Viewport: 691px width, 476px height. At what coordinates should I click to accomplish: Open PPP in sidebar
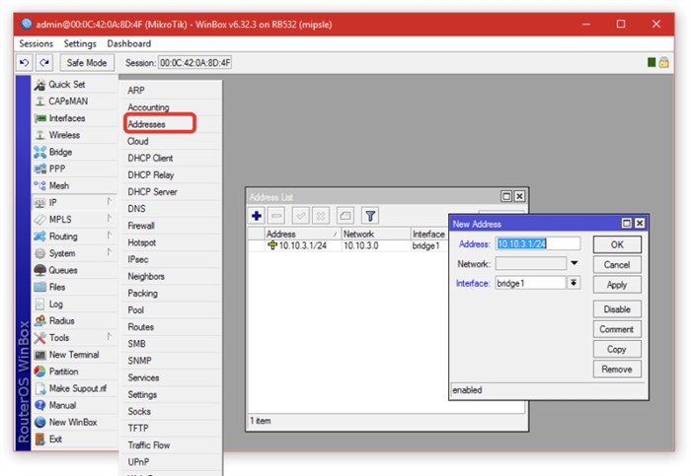tap(75, 169)
